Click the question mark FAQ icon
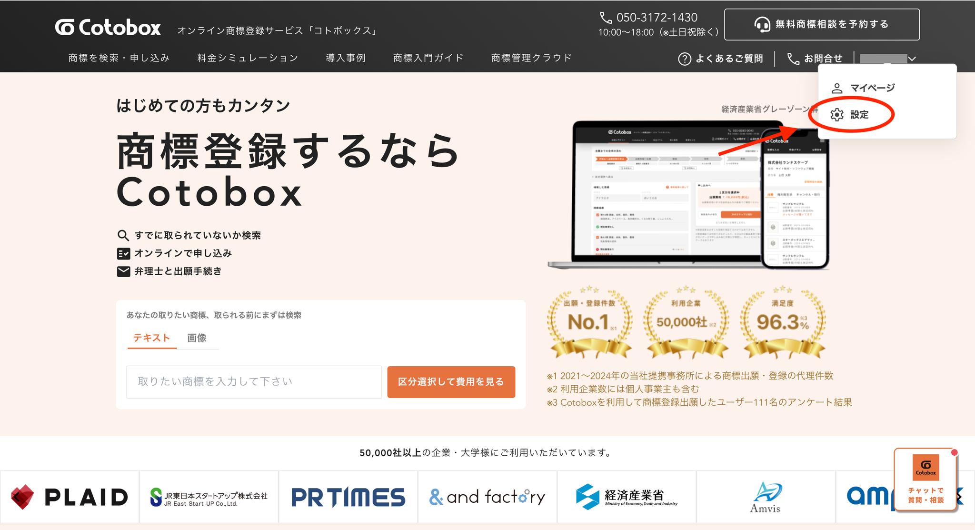Screen dimensions: 975x530 684,59
